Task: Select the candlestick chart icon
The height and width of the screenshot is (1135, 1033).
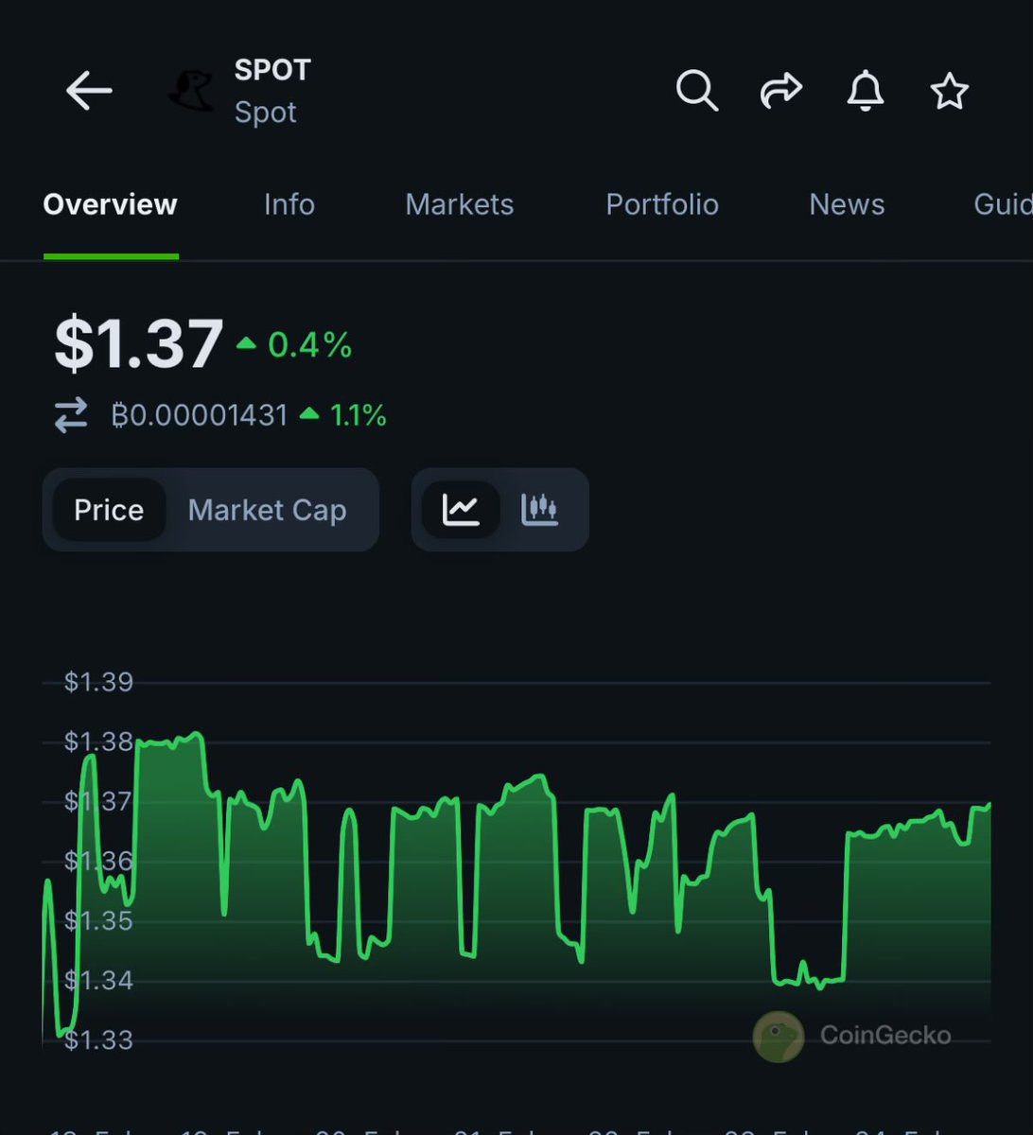Action: coord(538,509)
